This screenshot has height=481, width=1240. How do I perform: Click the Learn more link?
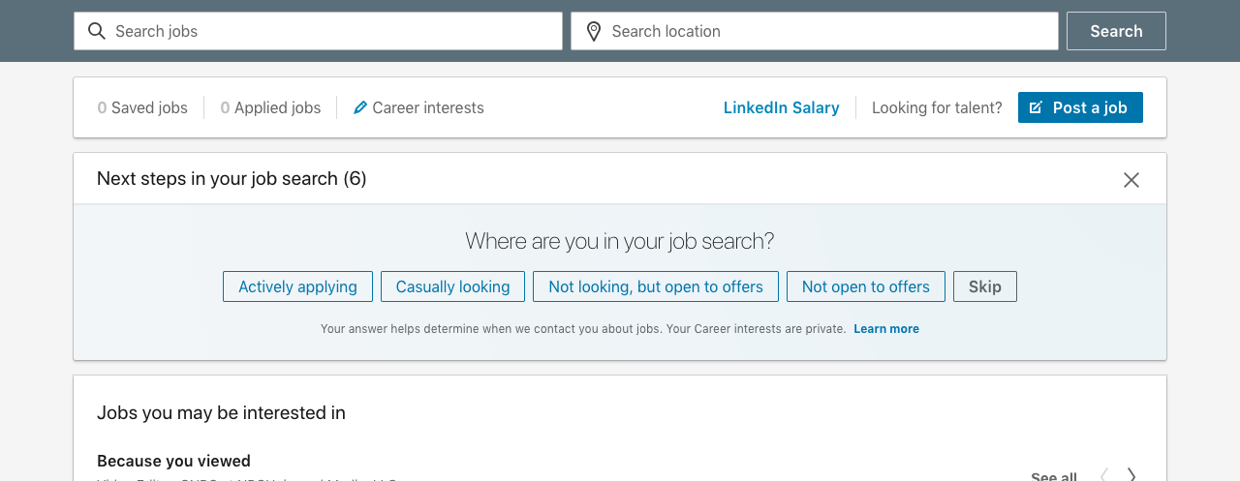tap(885, 329)
